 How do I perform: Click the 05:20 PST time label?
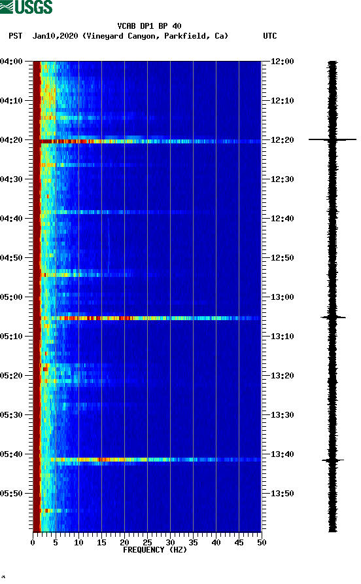click(x=11, y=375)
